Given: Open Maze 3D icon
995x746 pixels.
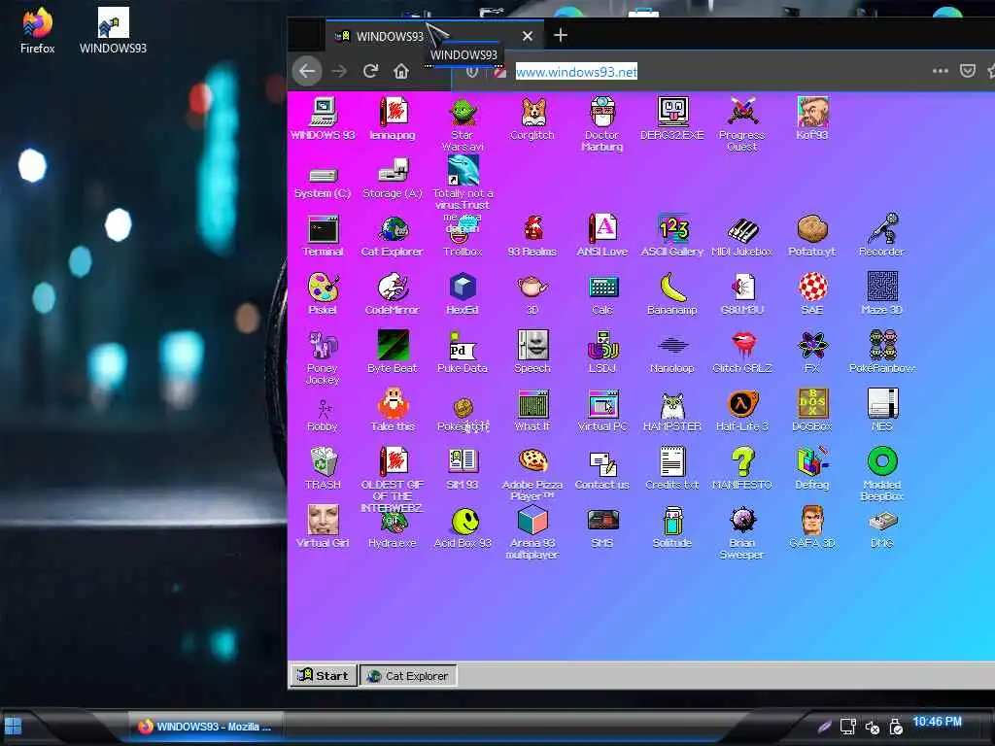Looking at the screenshot, I should click(x=882, y=288).
